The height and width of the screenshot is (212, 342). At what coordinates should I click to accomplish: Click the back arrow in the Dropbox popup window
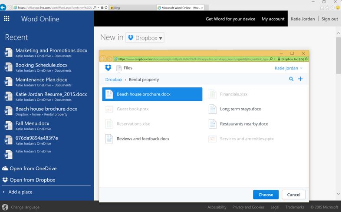pos(103,59)
